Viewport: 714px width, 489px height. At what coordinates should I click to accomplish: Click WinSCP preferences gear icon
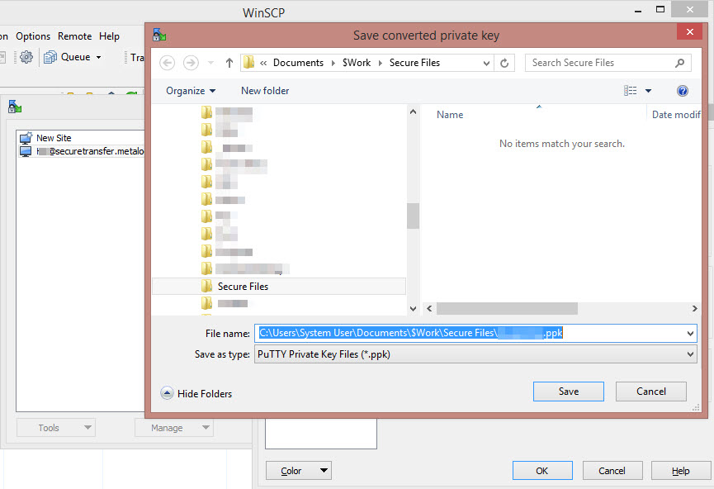click(x=26, y=57)
